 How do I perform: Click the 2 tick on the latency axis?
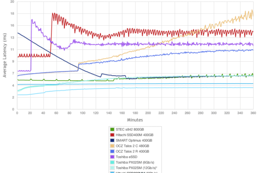click(13, 97)
